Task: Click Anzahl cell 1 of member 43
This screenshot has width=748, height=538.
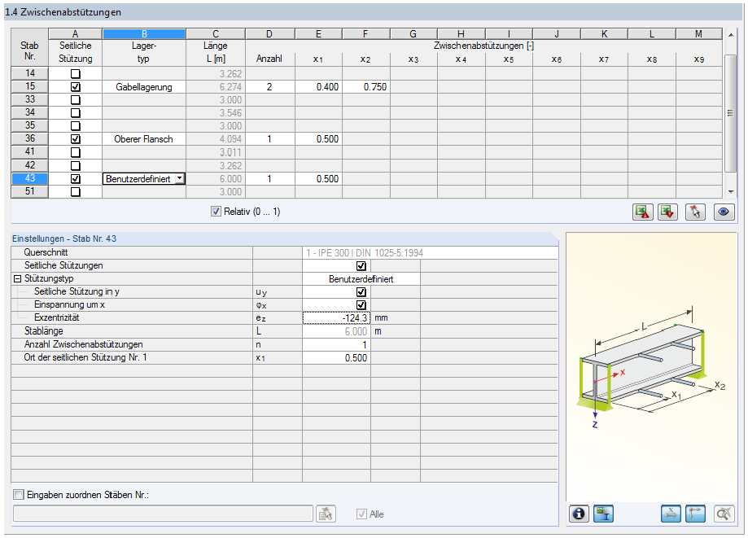Action: [269, 179]
